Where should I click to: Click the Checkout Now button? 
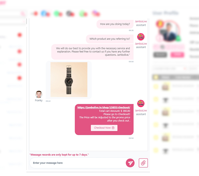(104, 128)
